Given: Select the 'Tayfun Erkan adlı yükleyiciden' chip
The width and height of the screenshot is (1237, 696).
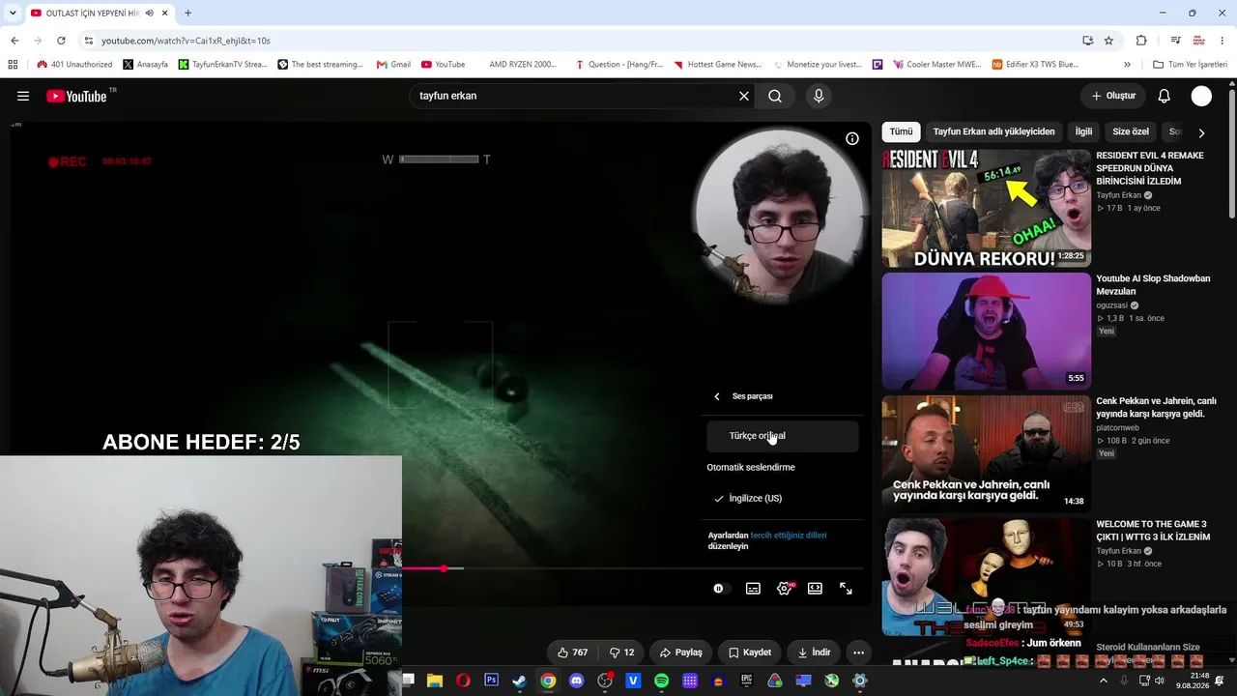Looking at the screenshot, I should 994,131.
